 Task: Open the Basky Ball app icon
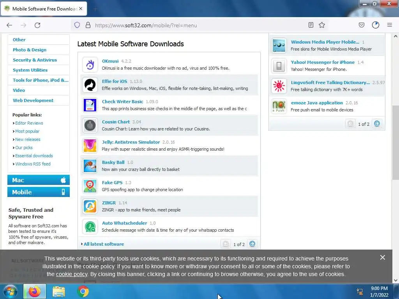coord(90,166)
